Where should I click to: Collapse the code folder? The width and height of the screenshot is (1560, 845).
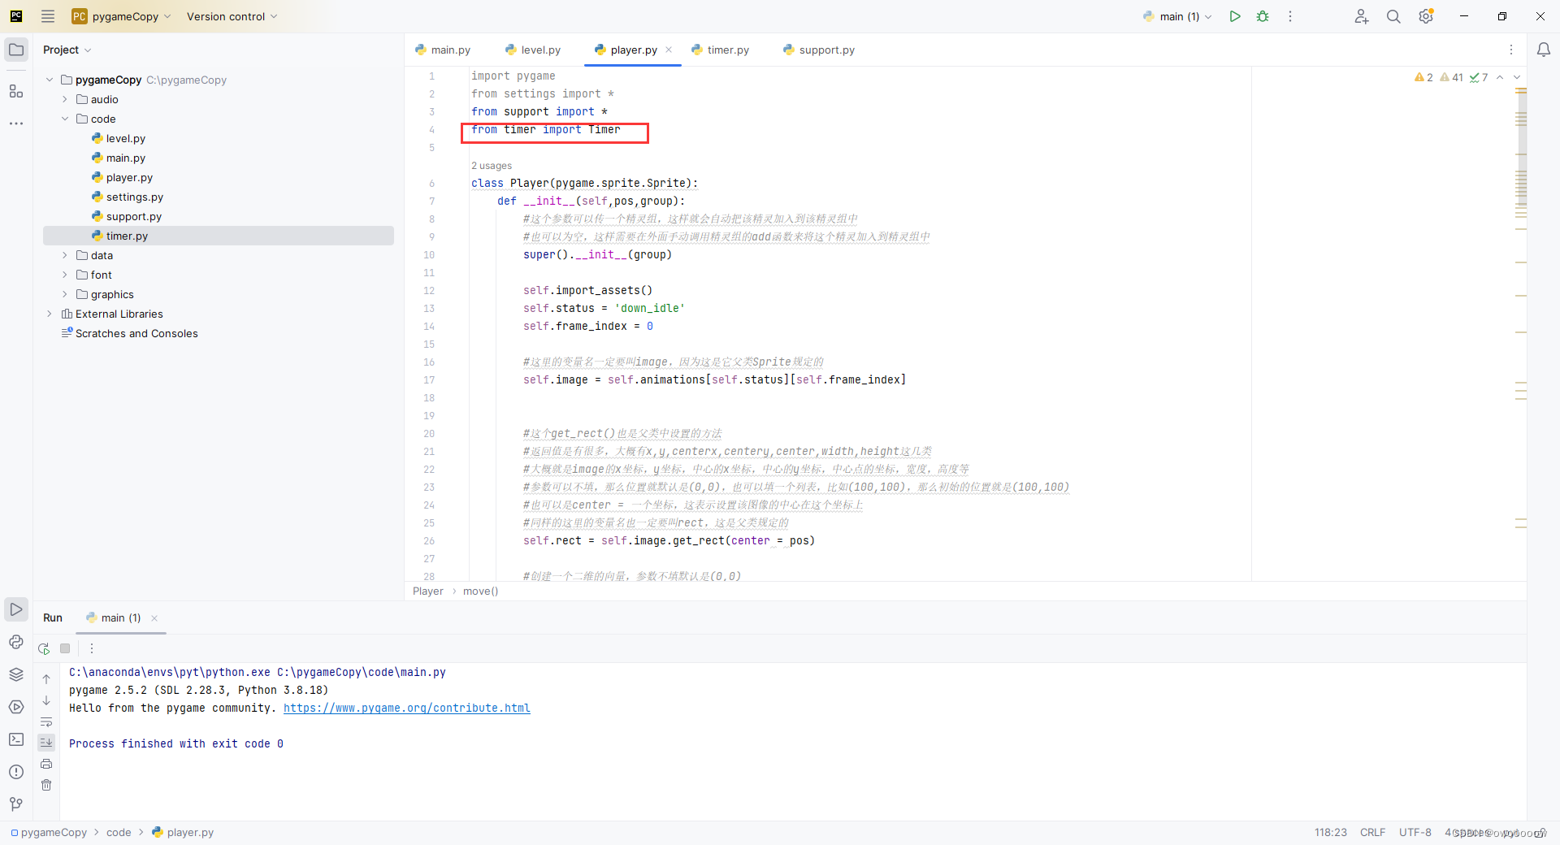(x=65, y=119)
